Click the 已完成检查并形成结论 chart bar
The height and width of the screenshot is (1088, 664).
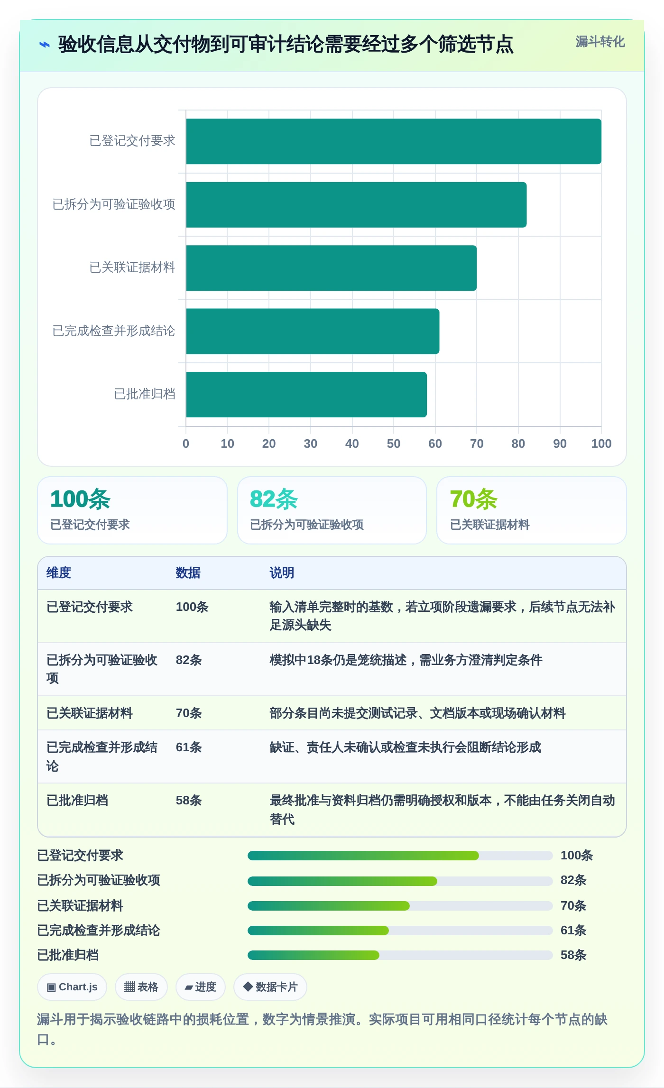tap(313, 332)
